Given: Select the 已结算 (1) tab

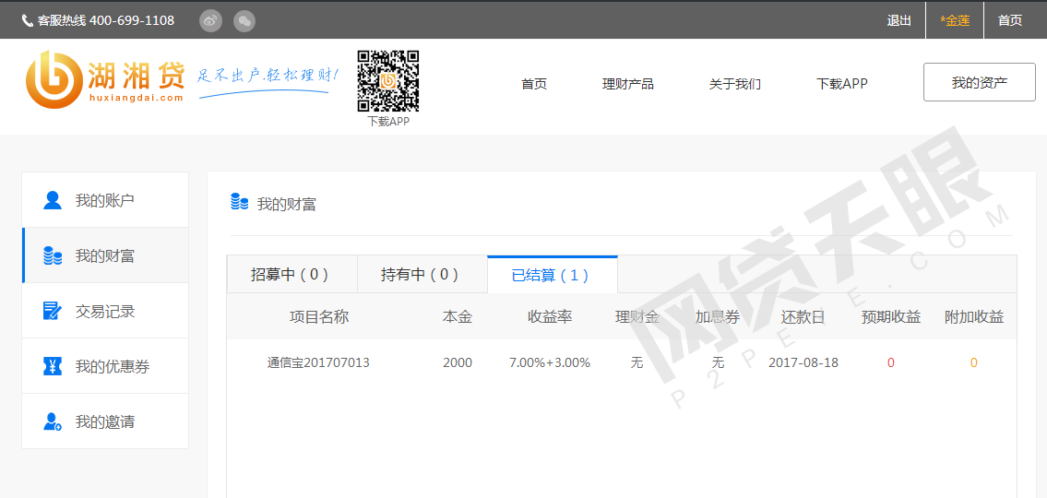Looking at the screenshot, I should [x=553, y=275].
